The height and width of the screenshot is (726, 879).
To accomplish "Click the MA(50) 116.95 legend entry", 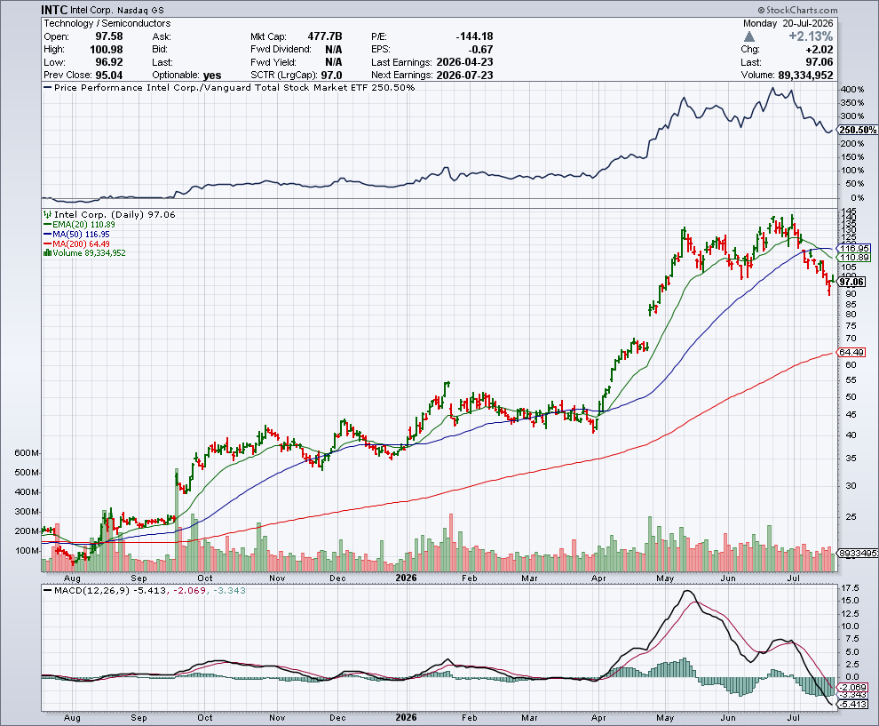I will [76, 235].
